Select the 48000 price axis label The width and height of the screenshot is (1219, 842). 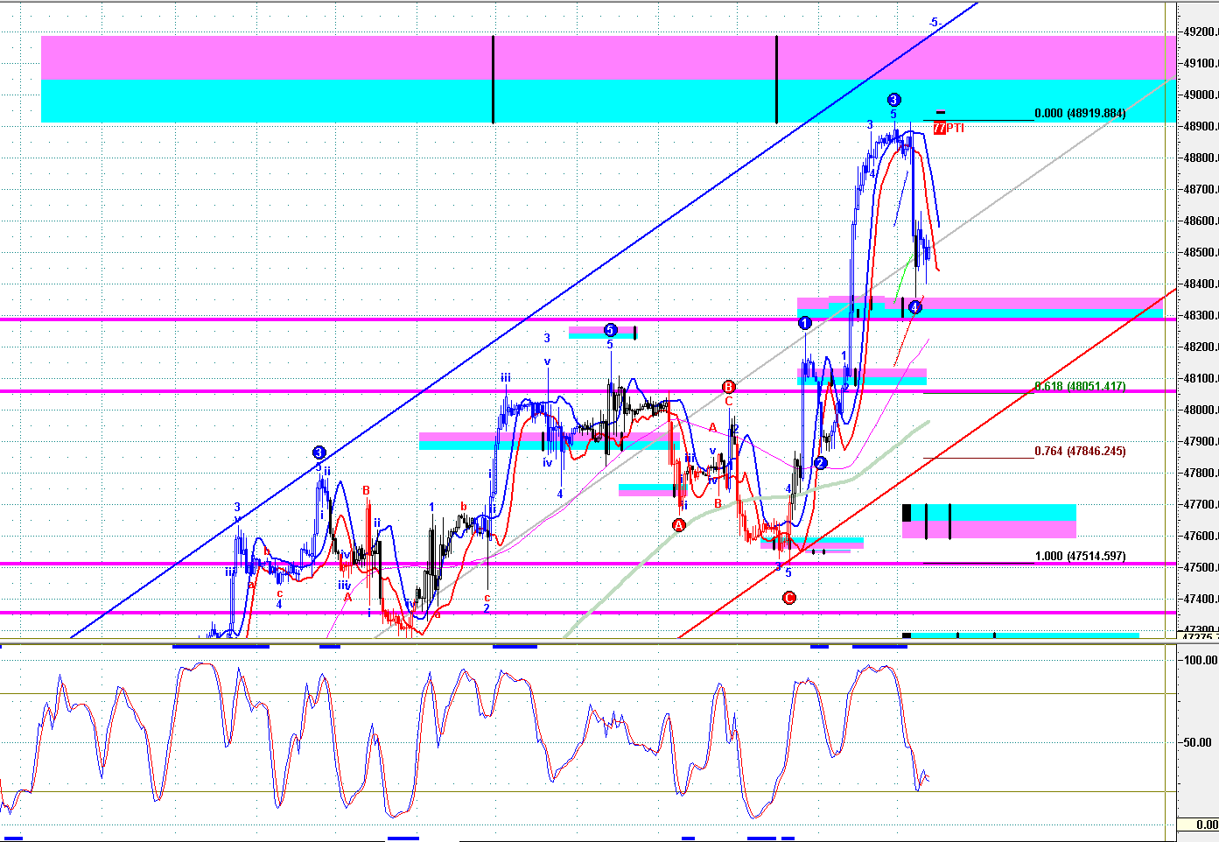coord(1201,410)
